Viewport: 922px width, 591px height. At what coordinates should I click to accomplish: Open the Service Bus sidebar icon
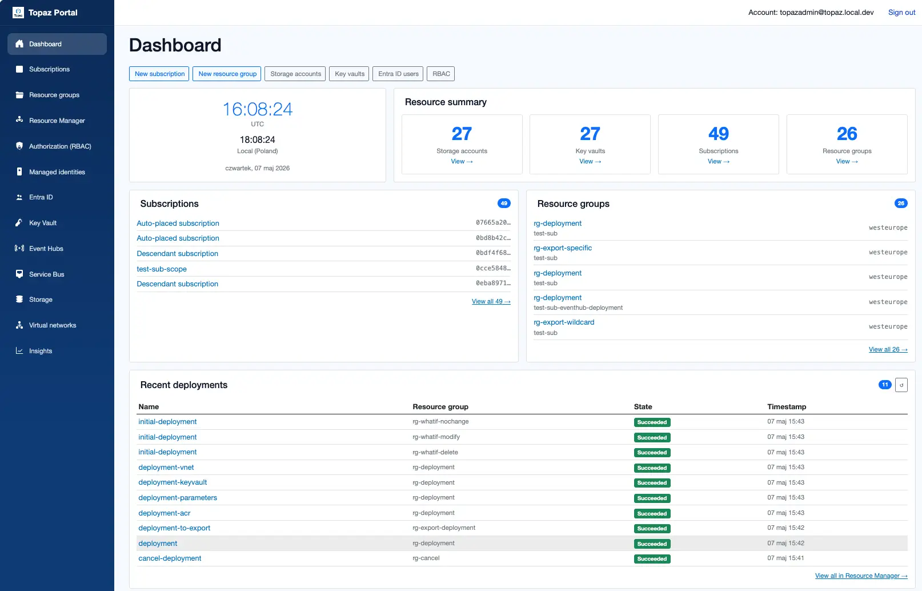tap(19, 274)
